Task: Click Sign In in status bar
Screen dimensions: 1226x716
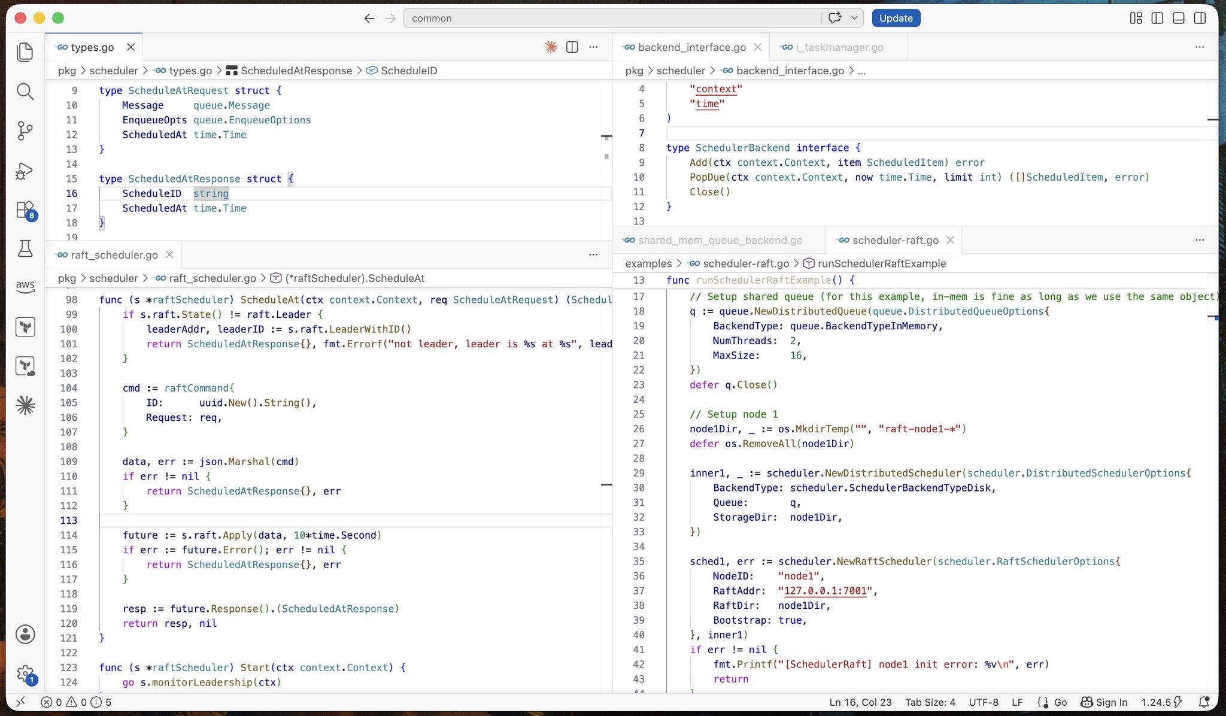Action: [x=1104, y=702]
